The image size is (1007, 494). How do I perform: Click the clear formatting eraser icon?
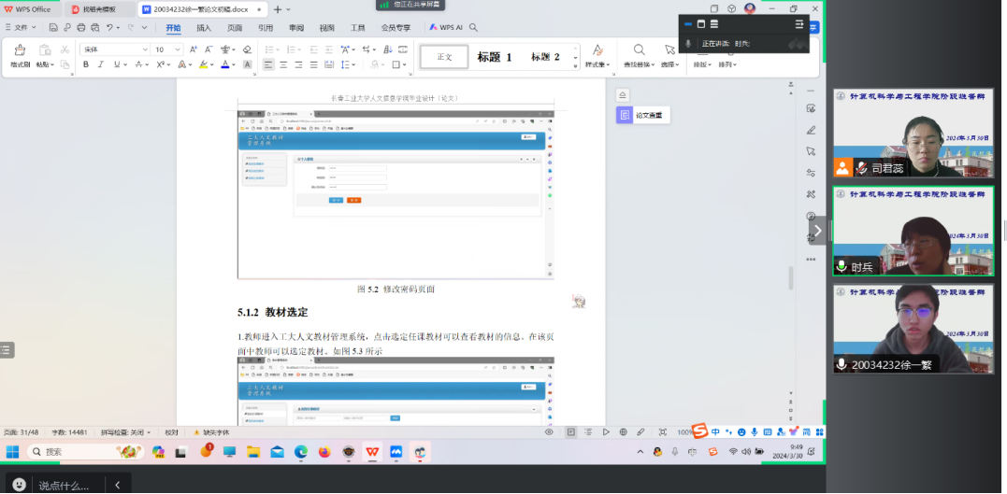tap(247, 49)
